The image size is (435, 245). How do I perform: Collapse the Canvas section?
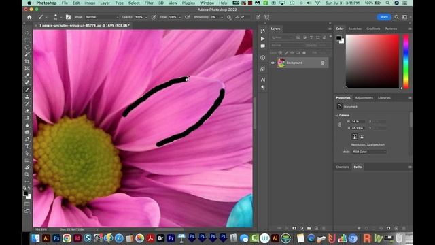click(x=337, y=115)
